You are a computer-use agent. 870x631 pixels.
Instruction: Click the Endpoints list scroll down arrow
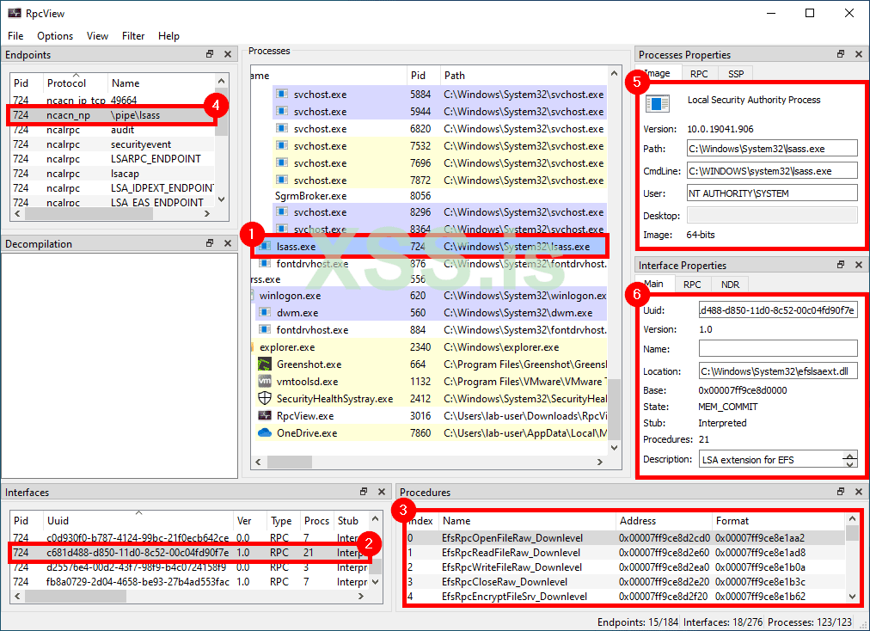[222, 199]
